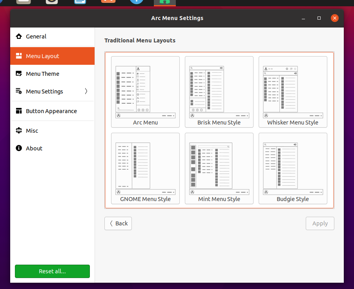Open the General settings page
Image resolution: width=354 pixels, height=289 pixels.
[52, 37]
